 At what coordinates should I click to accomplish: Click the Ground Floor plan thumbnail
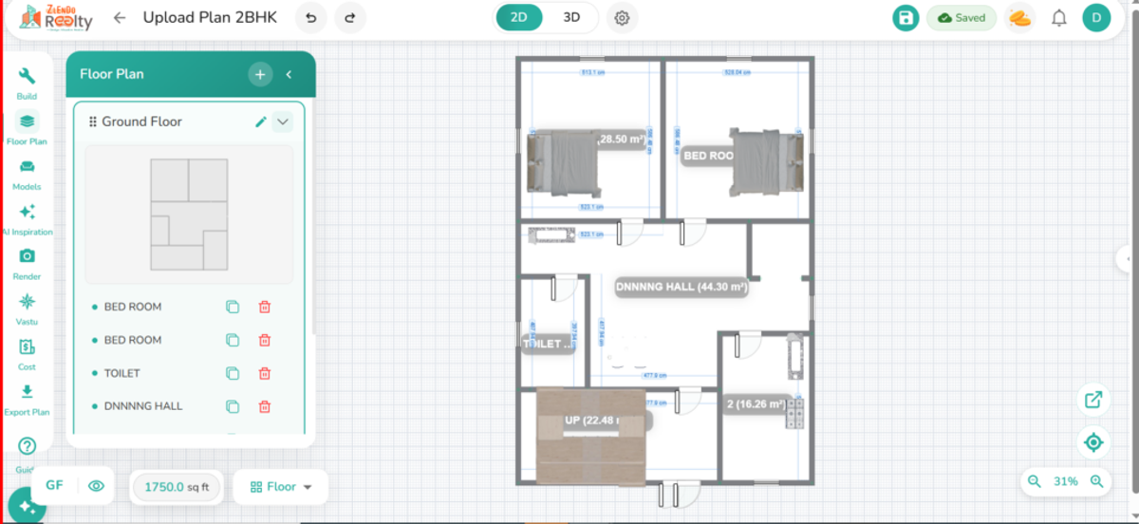[189, 215]
